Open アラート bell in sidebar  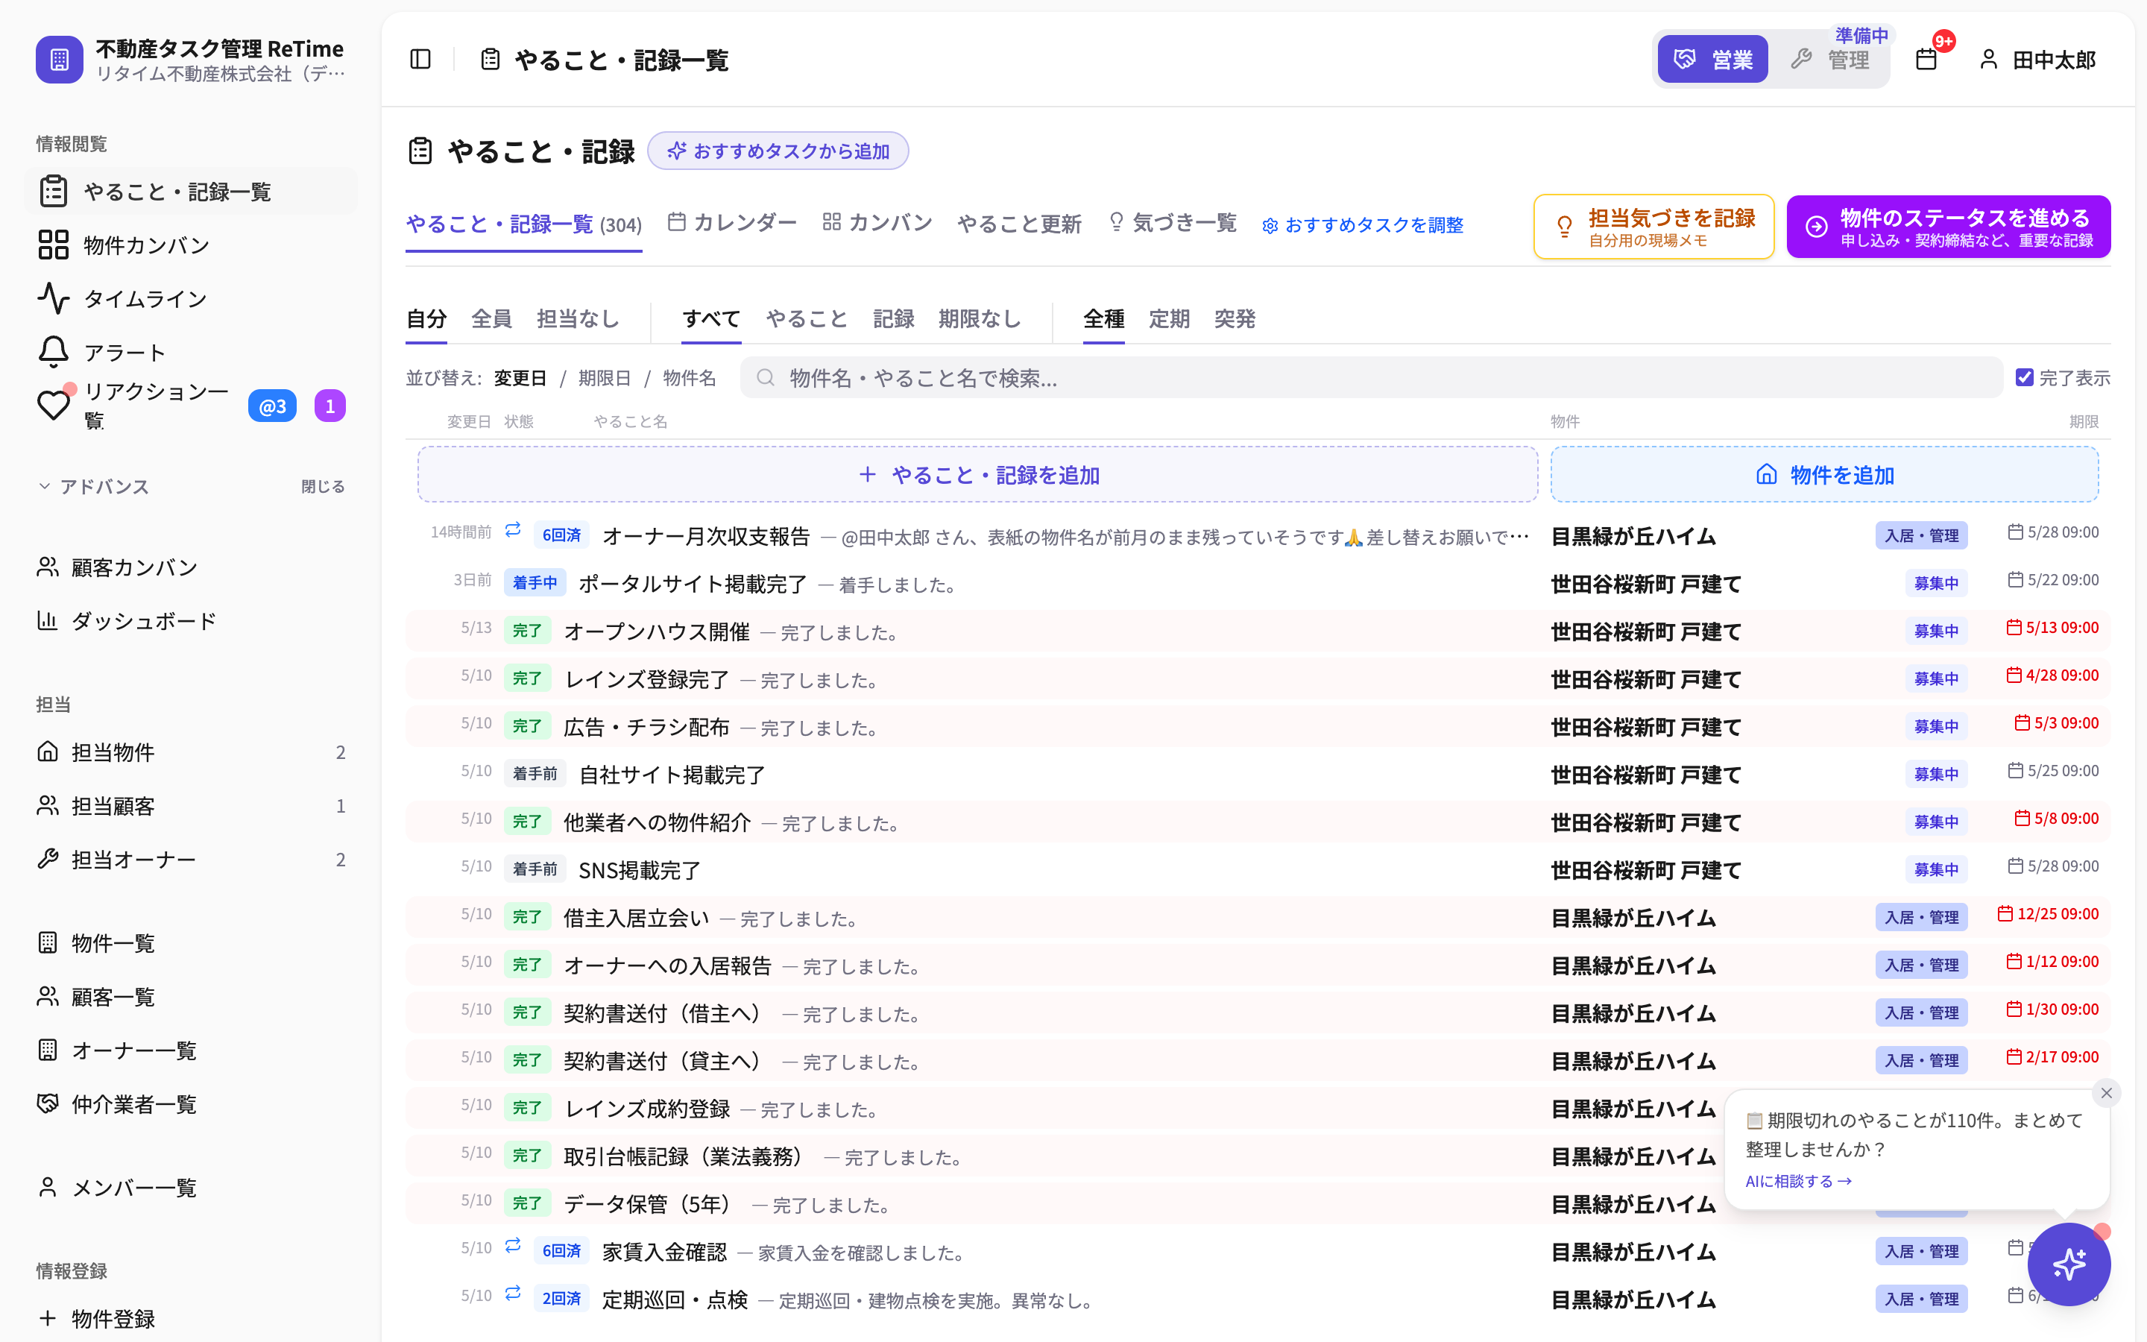191,353
